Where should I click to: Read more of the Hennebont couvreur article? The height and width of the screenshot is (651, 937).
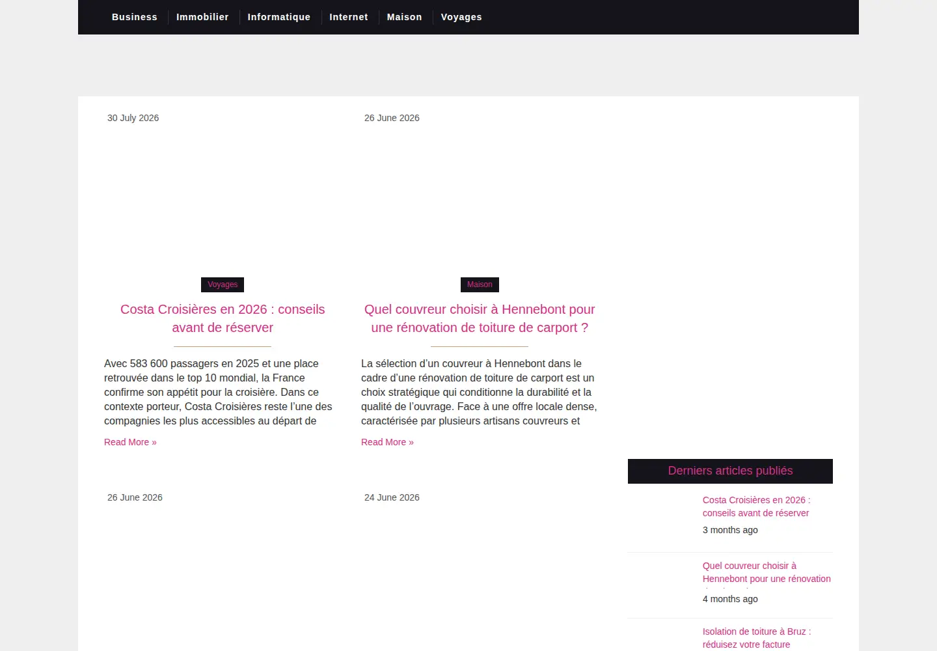[387, 442]
